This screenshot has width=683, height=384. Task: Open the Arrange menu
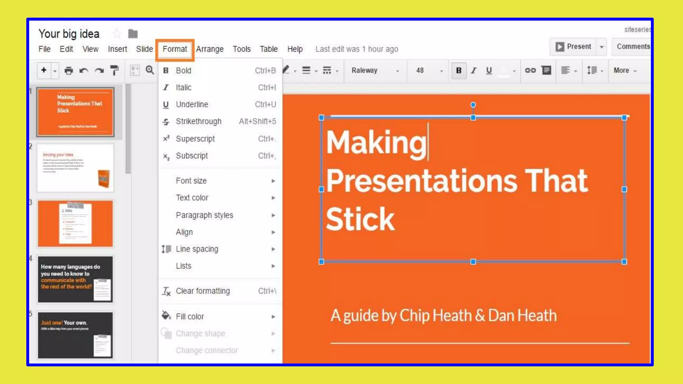pos(209,49)
